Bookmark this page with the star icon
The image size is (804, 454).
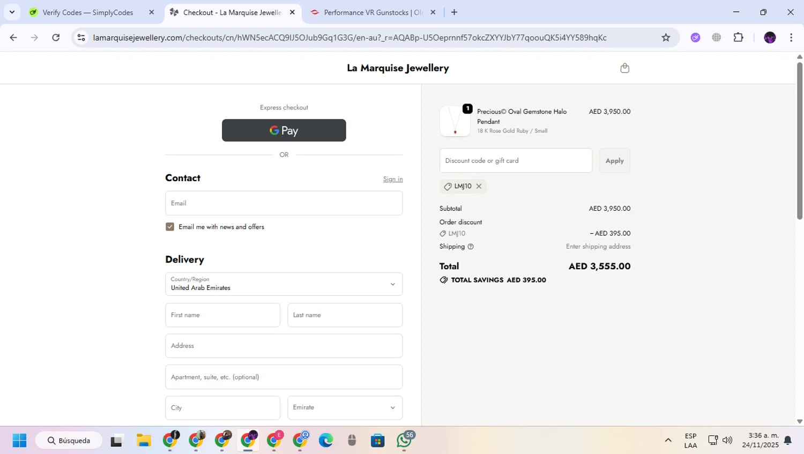click(666, 38)
